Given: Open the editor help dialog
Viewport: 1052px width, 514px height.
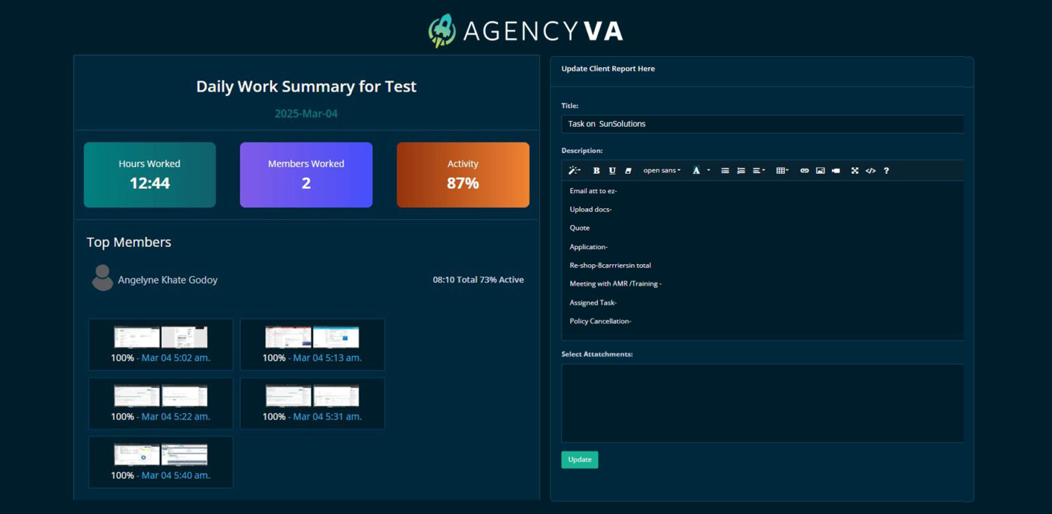Looking at the screenshot, I should 887,170.
